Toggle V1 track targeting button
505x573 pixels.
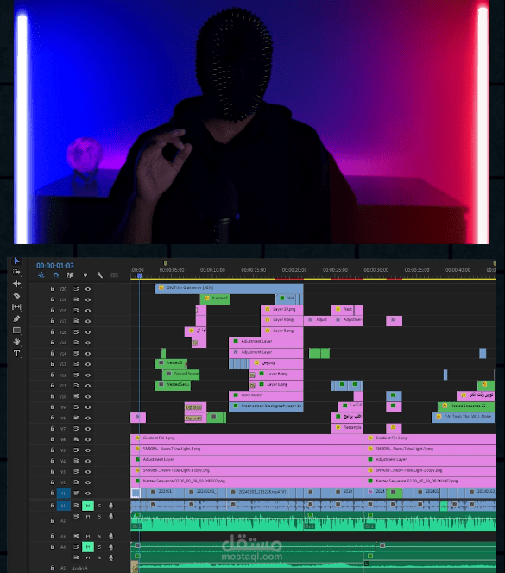[63, 494]
